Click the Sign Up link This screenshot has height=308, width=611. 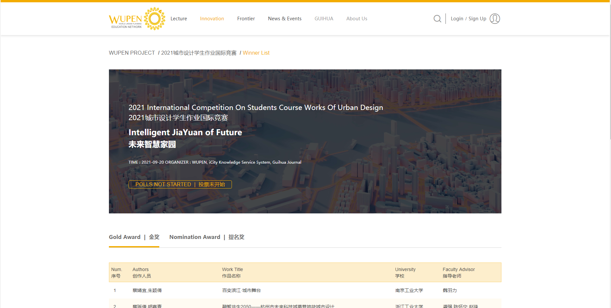(477, 19)
